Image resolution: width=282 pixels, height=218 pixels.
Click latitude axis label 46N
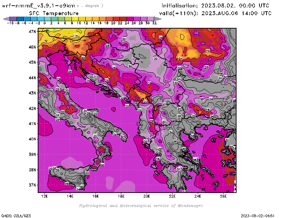tap(32, 47)
